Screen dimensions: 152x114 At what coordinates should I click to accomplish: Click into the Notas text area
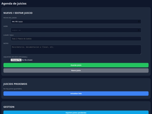(76, 50)
